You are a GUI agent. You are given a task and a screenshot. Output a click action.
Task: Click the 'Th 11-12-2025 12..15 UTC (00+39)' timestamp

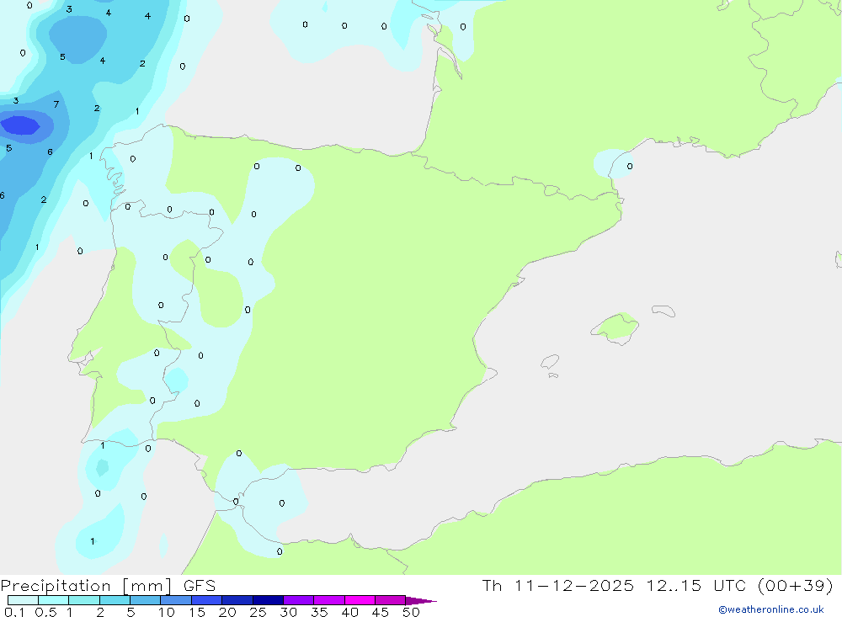(x=658, y=585)
